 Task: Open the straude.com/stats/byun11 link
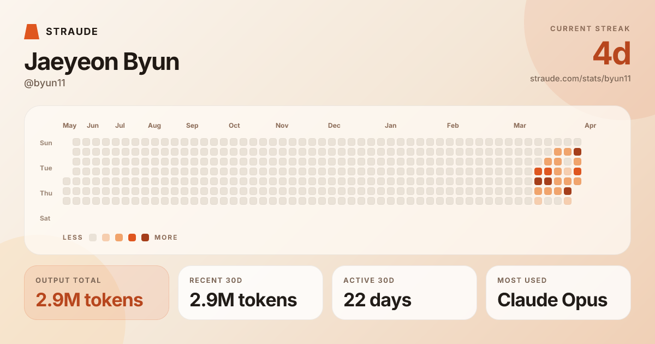coord(580,79)
